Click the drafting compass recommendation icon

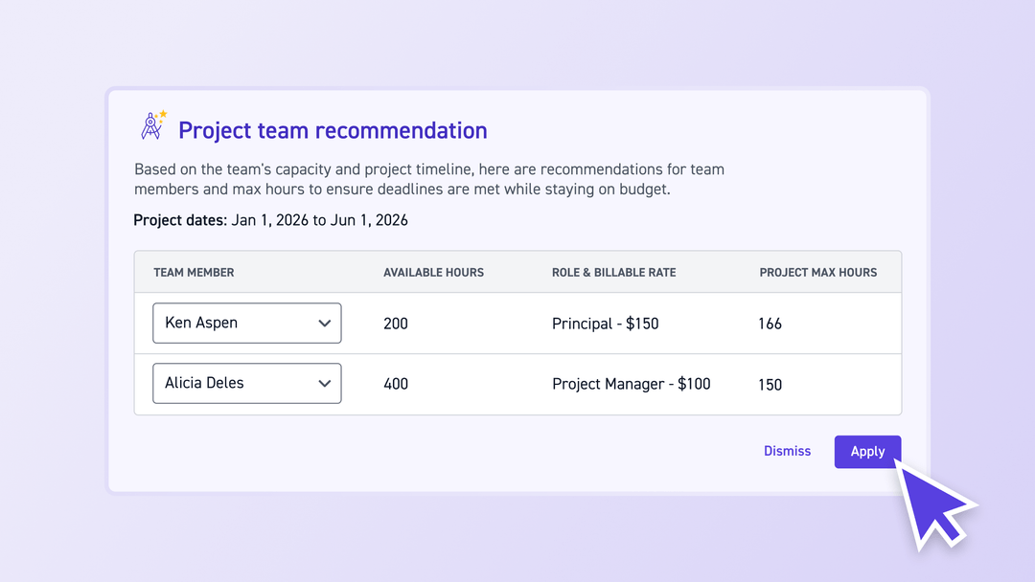coord(151,125)
